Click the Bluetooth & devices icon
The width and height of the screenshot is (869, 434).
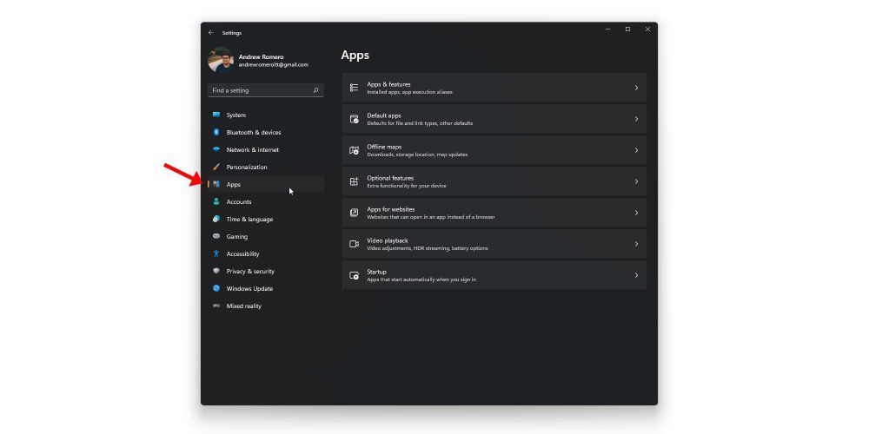(216, 132)
